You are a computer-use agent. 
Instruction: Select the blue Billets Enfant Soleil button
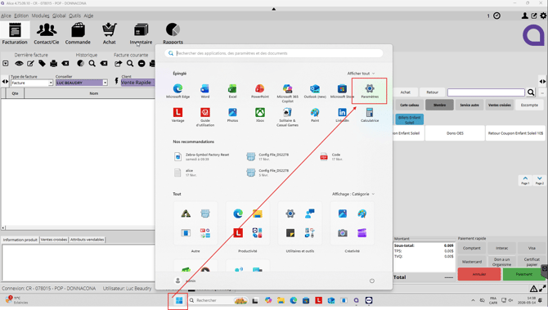click(409, 120)
